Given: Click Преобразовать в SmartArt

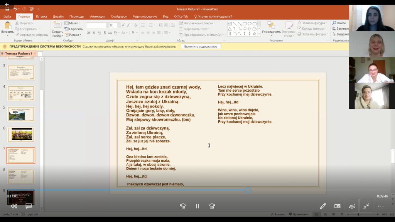Looking at the screenshot, I should tap(201, 35).
